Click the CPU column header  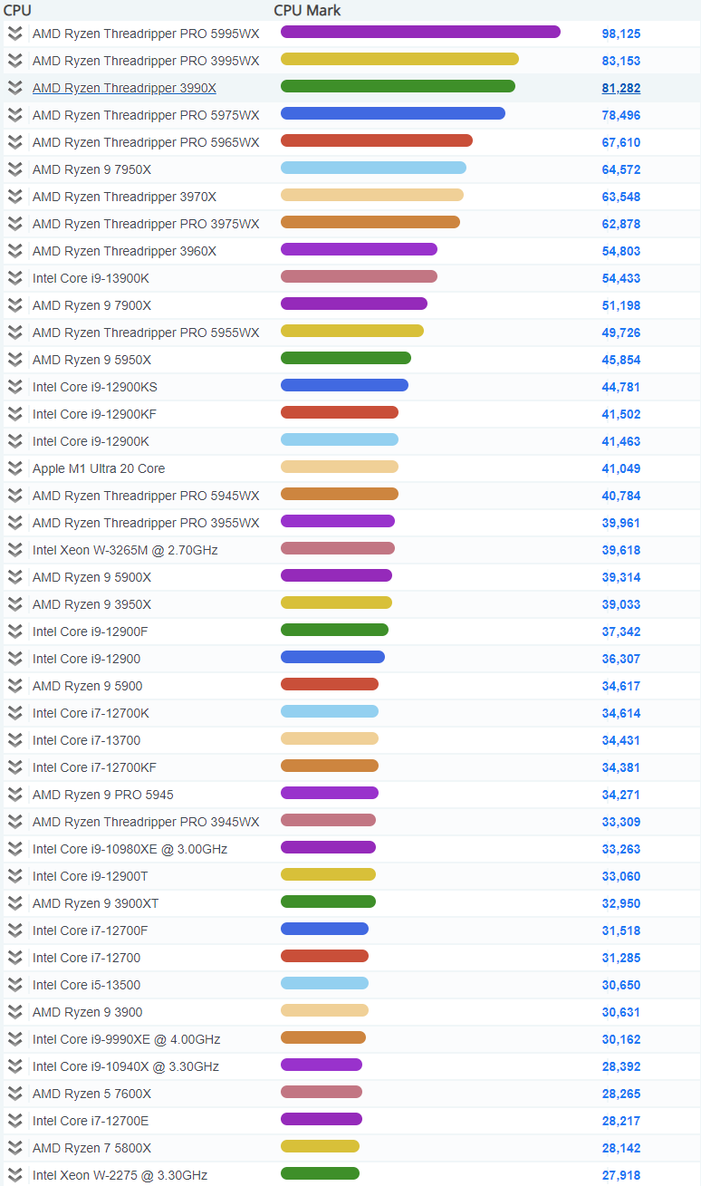tap(17, 10)
